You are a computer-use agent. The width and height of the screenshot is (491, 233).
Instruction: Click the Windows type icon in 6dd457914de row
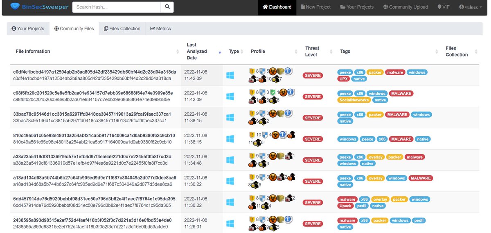pyautogui.click(x=230, y=202)
